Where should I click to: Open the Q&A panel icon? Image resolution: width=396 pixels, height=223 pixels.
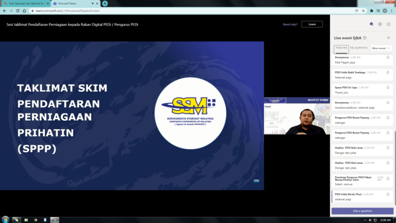point(371,24)
